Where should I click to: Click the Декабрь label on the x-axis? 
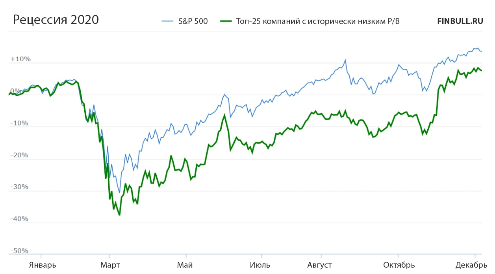click(471, 265)
